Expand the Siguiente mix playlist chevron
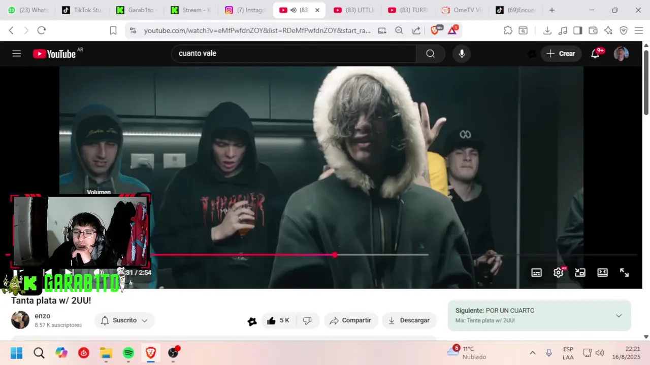This screenshot has height=365, width=650. [619, 315]
